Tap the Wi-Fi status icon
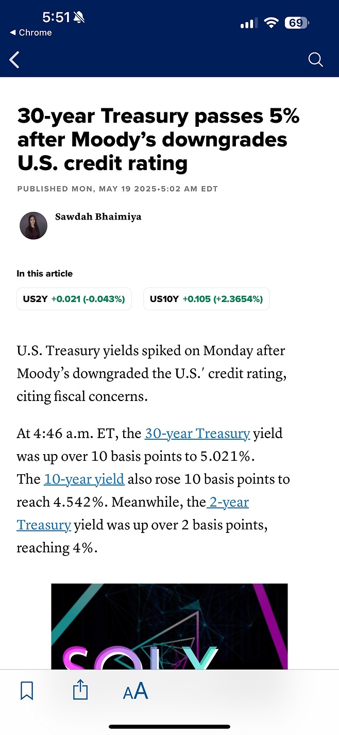Image resolution: width=339 pixels, height=735 pixels. pyautogui.click(x=270, y=23)
